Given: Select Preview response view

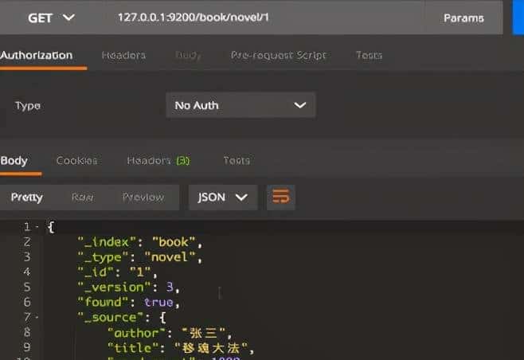Looking at the screenshot, I should [143, 198].
